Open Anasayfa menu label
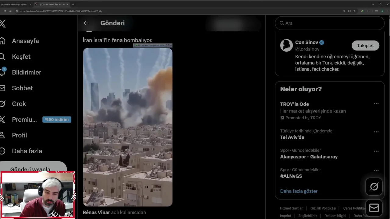 pos(25,41)
